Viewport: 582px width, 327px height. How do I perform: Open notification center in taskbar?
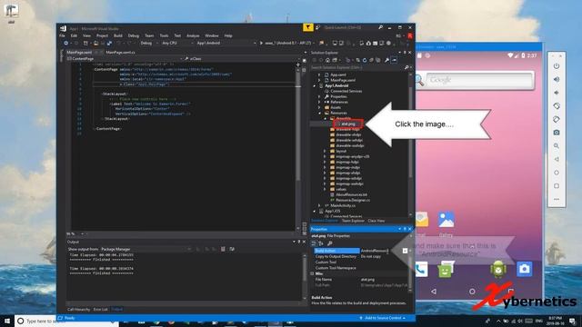pyautogui.click(x=573, y=321)
